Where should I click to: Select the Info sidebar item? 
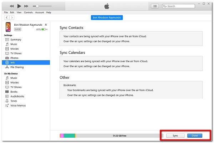[26, 62]
